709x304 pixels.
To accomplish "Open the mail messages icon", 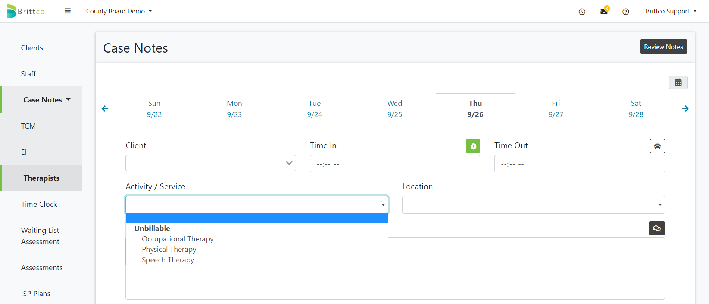I will coord(604,12).
